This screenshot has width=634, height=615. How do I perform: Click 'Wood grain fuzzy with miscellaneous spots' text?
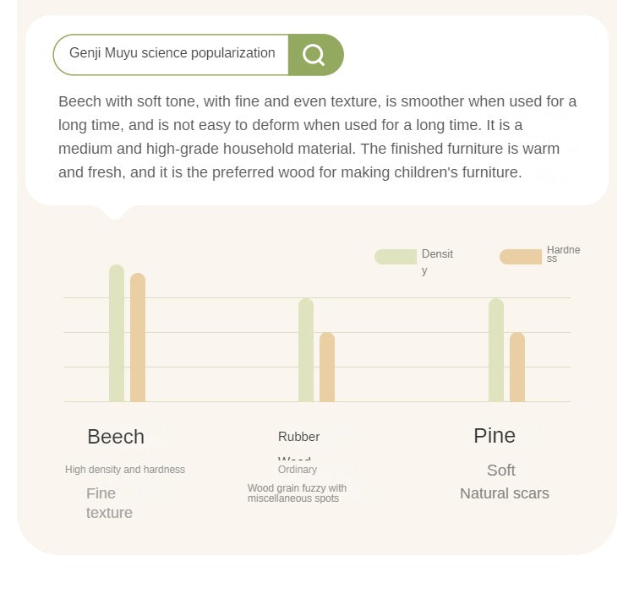297,493
